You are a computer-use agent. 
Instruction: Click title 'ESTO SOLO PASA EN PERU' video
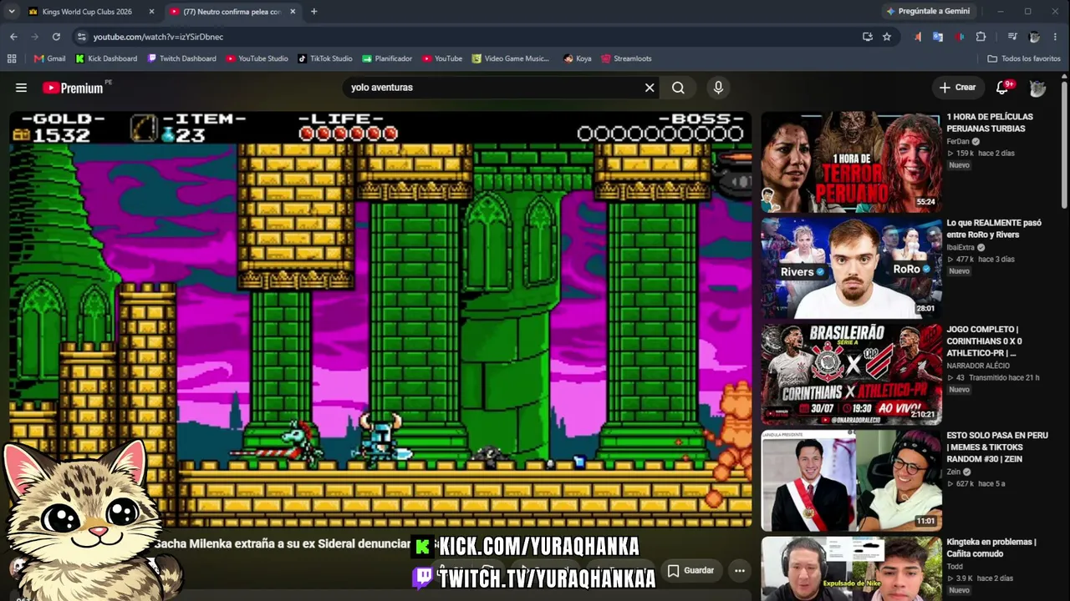click(997, 447)
